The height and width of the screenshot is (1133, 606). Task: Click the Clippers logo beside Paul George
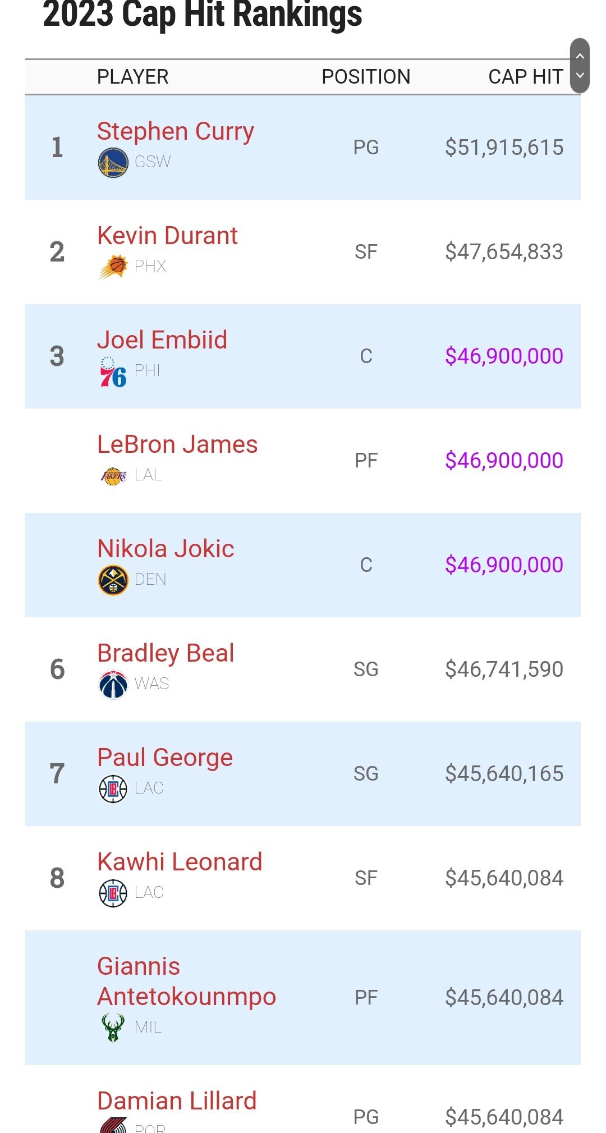click(113, 788)
